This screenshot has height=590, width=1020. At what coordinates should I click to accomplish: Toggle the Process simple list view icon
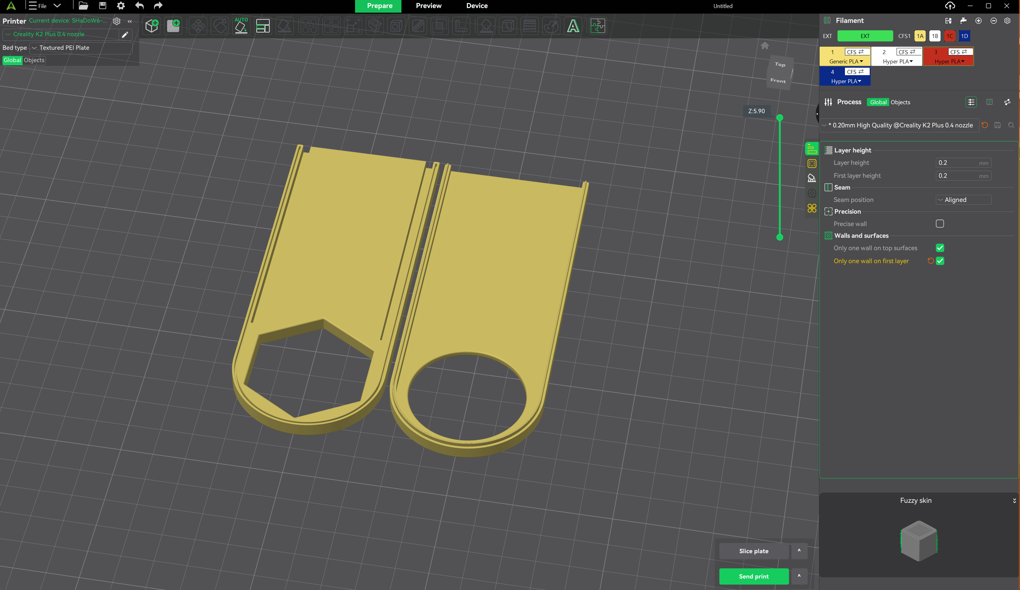pyautogui.click(x=989, y=102)
